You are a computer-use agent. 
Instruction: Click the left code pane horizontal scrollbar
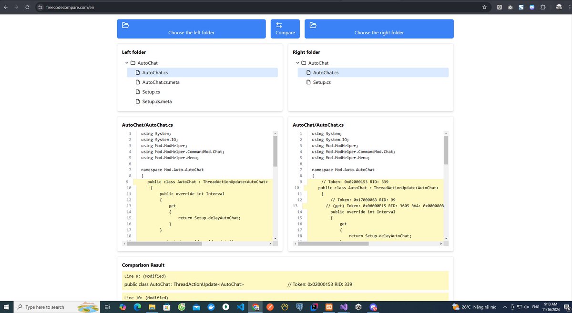coord(165,243)
